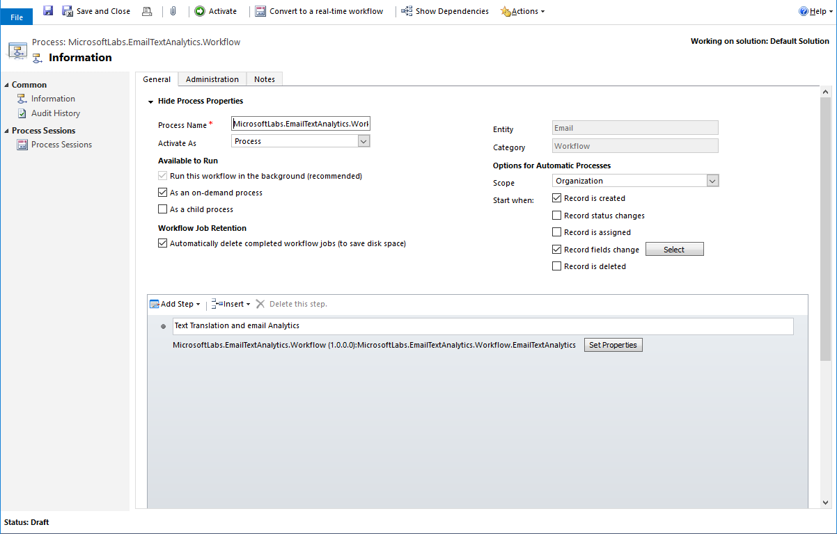Click the Process Name input field

coord(301,124)
